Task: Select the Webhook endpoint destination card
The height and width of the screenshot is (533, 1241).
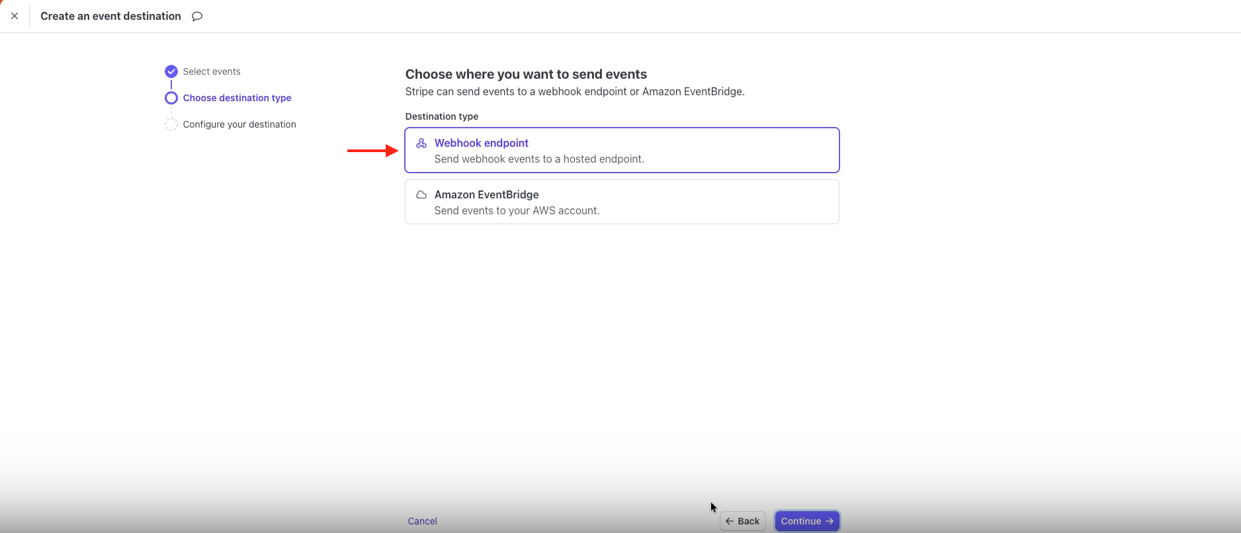Action: 622,150
